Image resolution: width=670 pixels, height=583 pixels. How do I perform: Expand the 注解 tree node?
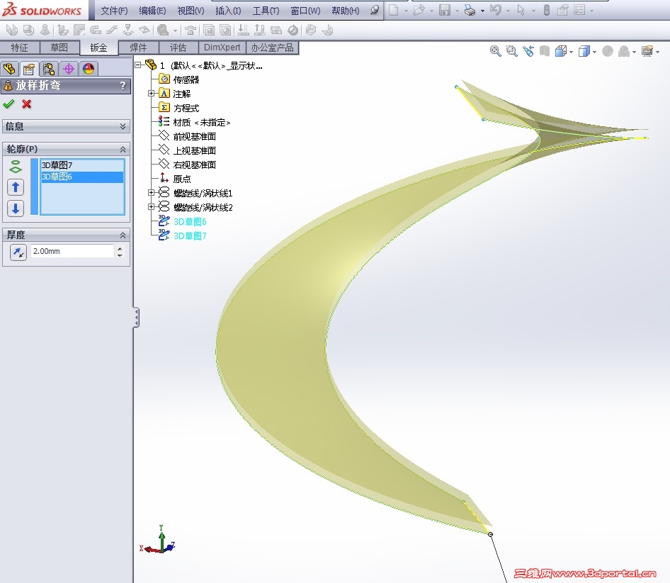[x=151, y=94]
